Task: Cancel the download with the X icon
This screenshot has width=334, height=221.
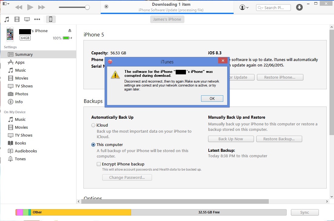Action: [106, 7]
